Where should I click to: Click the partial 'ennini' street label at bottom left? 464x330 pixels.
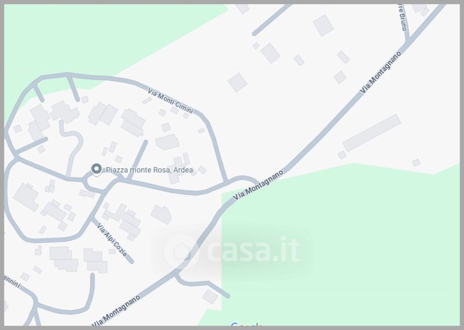[x=12, y=281]
